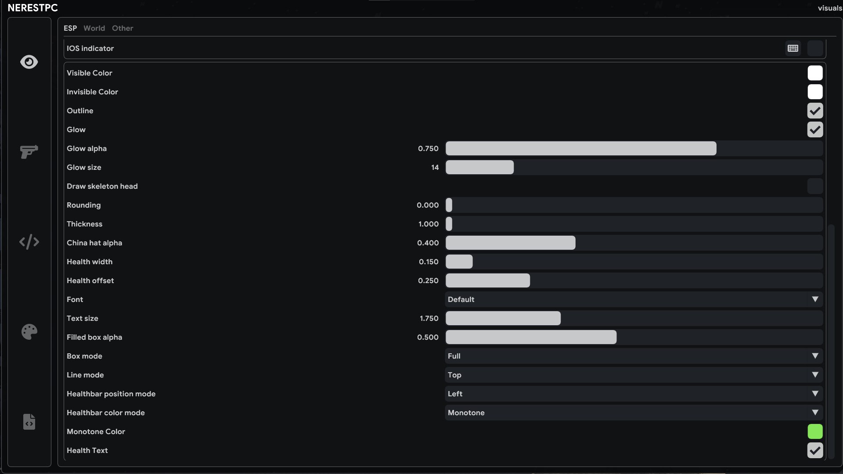Screen dimensions: 843x474
Task: Click the Glow alpha slider
Action: (x=634, y=149)
